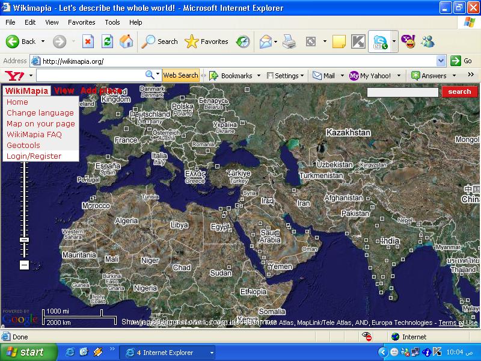Viewport: 481px width, 361px height.
Task: Open My Yahoo! from the toolbar
Action: pos(370,76)
